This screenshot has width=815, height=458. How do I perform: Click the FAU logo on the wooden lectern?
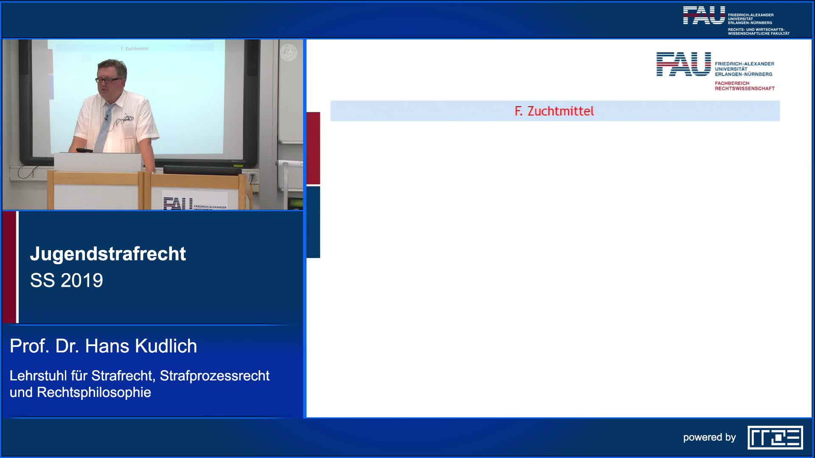tap(178, 204)
